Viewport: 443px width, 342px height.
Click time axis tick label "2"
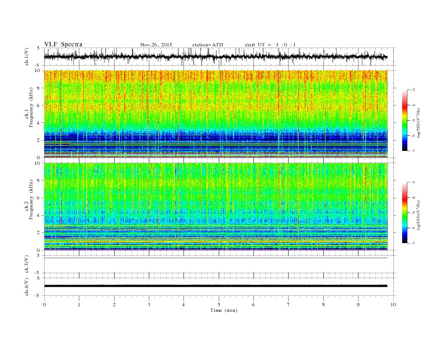(x=114, y=305)
